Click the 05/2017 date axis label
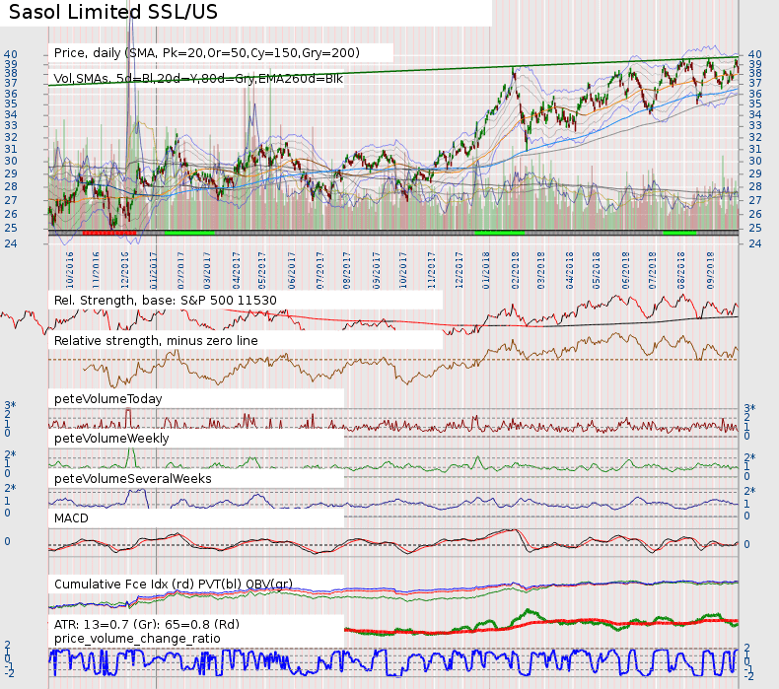 pyautogui.click(x=262, y=270)
